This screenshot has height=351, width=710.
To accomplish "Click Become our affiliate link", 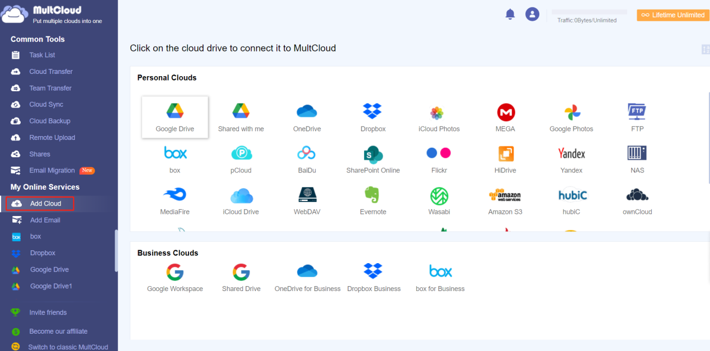I will 59,331.
